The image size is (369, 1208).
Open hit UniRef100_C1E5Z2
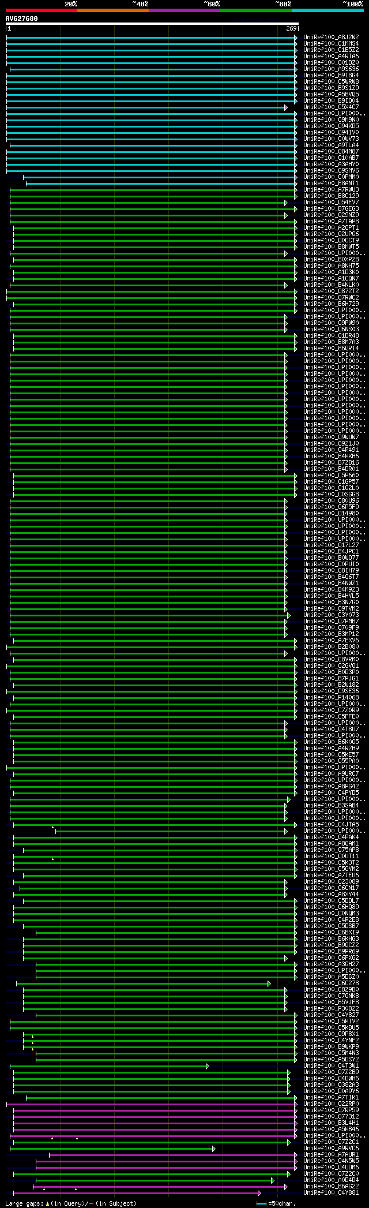pos(331,50)
